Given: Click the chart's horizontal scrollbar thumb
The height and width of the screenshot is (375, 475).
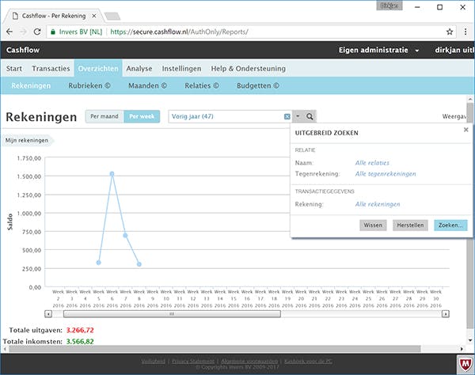Looking at the screenshot, I should pyautogui.click(x=172, y=313).
